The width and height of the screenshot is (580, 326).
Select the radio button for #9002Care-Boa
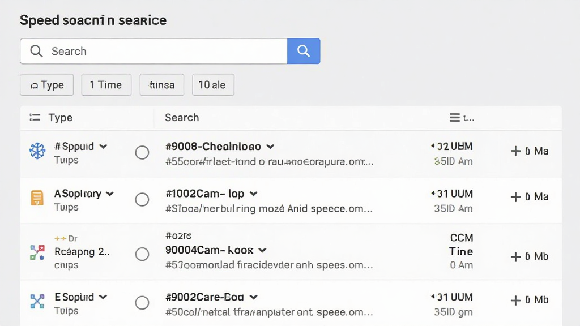click(142, 303)
